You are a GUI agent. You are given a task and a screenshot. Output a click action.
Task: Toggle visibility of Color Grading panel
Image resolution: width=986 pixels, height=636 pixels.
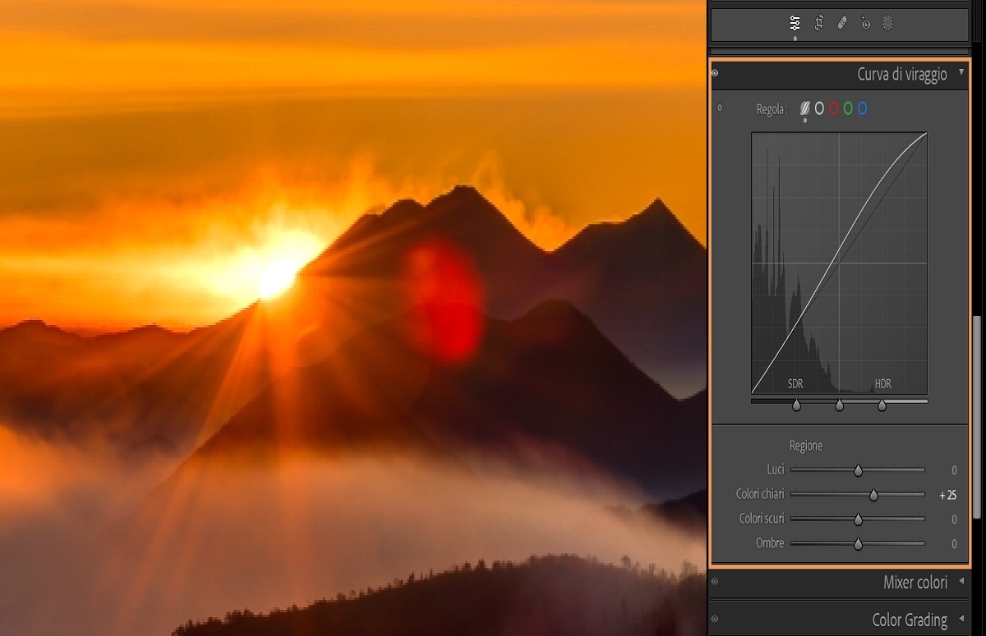pos(715,619)
